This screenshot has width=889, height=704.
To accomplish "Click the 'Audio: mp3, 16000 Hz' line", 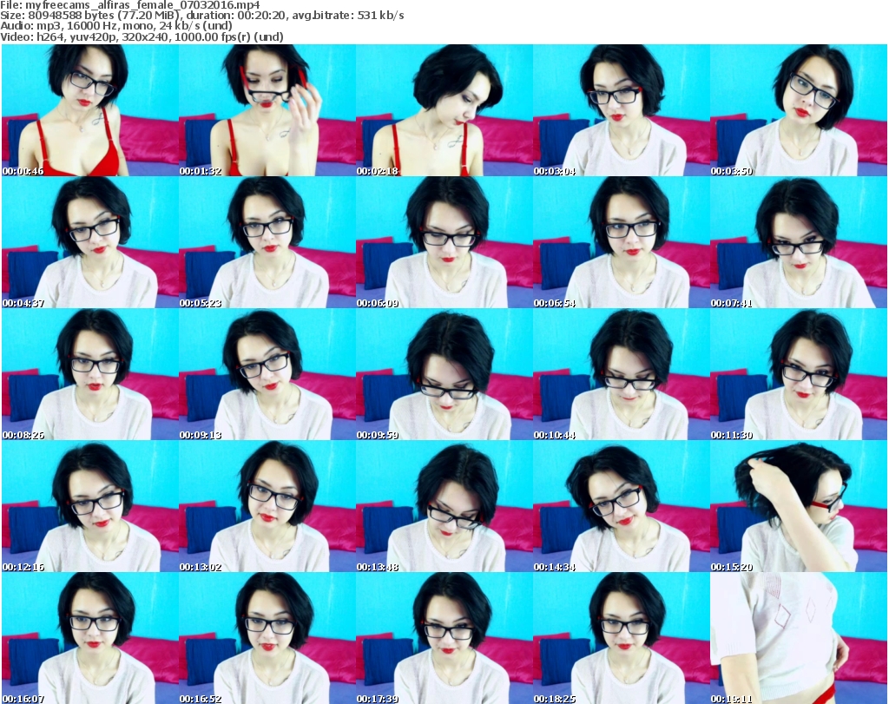I will (x=116, y=26).
